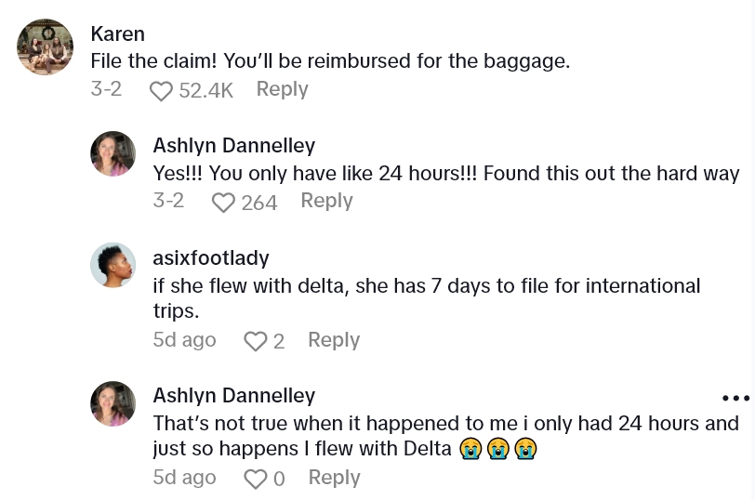
Task: Reply to Ashlyn's last comment with crying emojis
Action: click(334, 478)
